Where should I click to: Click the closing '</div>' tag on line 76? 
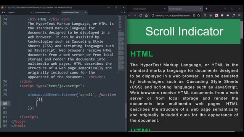[x=26, y=81]
